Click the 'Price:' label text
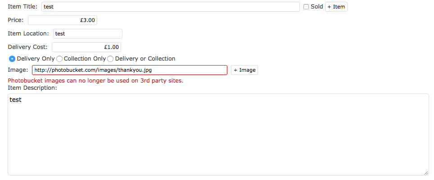The width and height of the screenshot is (434, 180). point(16,20)
